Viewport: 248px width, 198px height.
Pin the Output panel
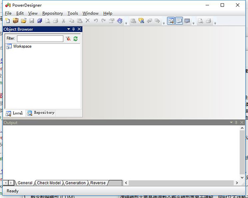(236, 122)
